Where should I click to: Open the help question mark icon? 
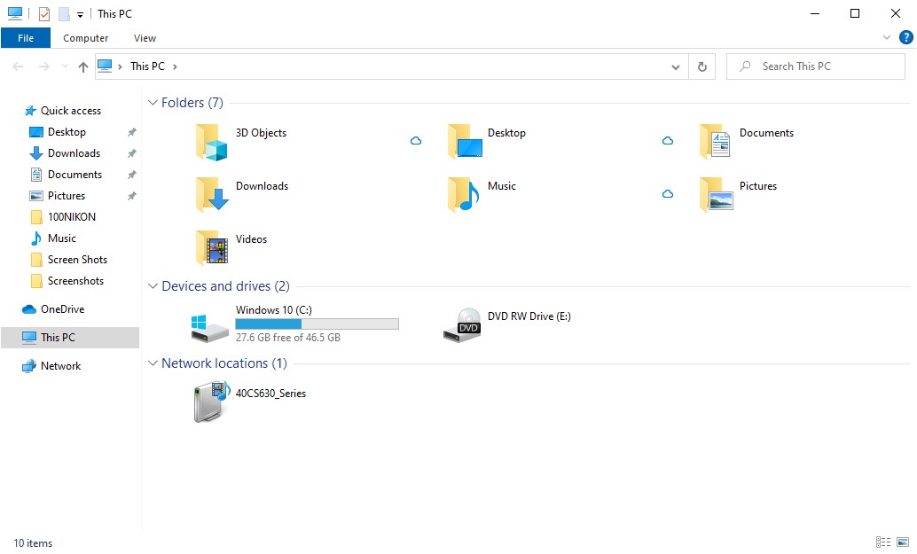(905, 37)
